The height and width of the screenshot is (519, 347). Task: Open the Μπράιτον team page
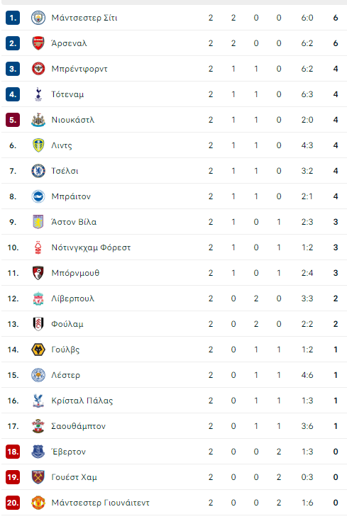[x=71, y=196]
